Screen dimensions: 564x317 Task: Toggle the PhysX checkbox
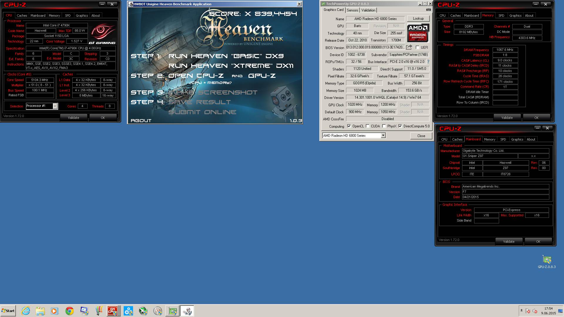(384, 126)
